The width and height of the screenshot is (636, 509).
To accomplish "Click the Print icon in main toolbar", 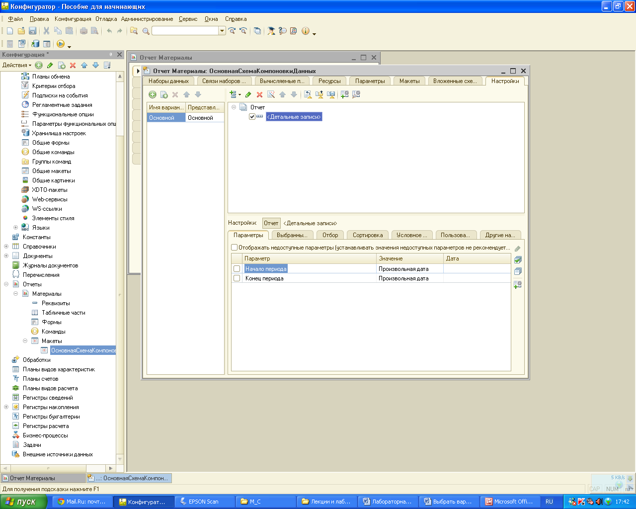I will pyautogui.click(x=83, y=31).
